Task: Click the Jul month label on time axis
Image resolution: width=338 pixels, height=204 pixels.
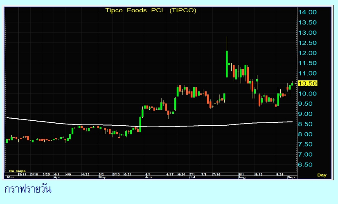Action: coord(192,177)
